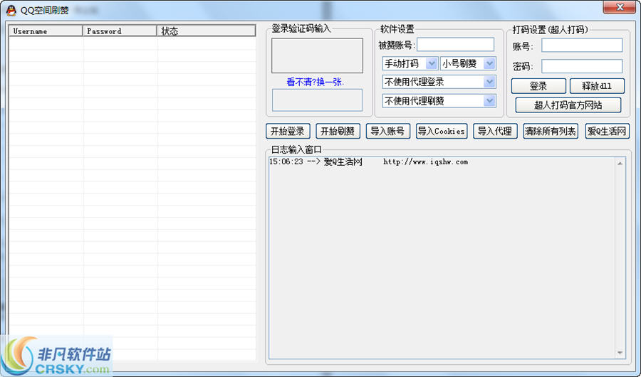
Task: Click the QQ penguin icon in title bar
Action: coord(11,10)
